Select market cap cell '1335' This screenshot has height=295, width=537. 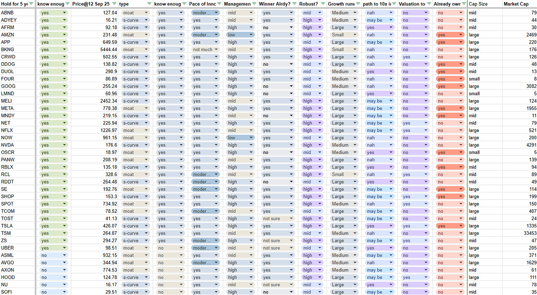coord(520,226)
